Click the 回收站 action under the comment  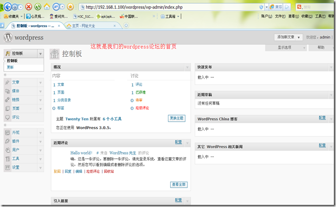coord(109,171)
